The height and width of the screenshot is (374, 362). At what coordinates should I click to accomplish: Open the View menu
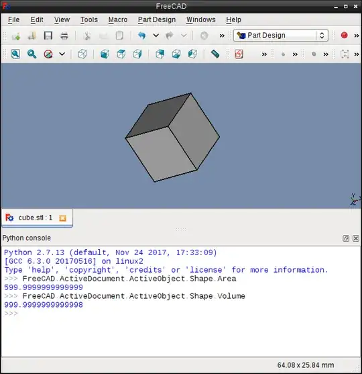pos(62,19)
